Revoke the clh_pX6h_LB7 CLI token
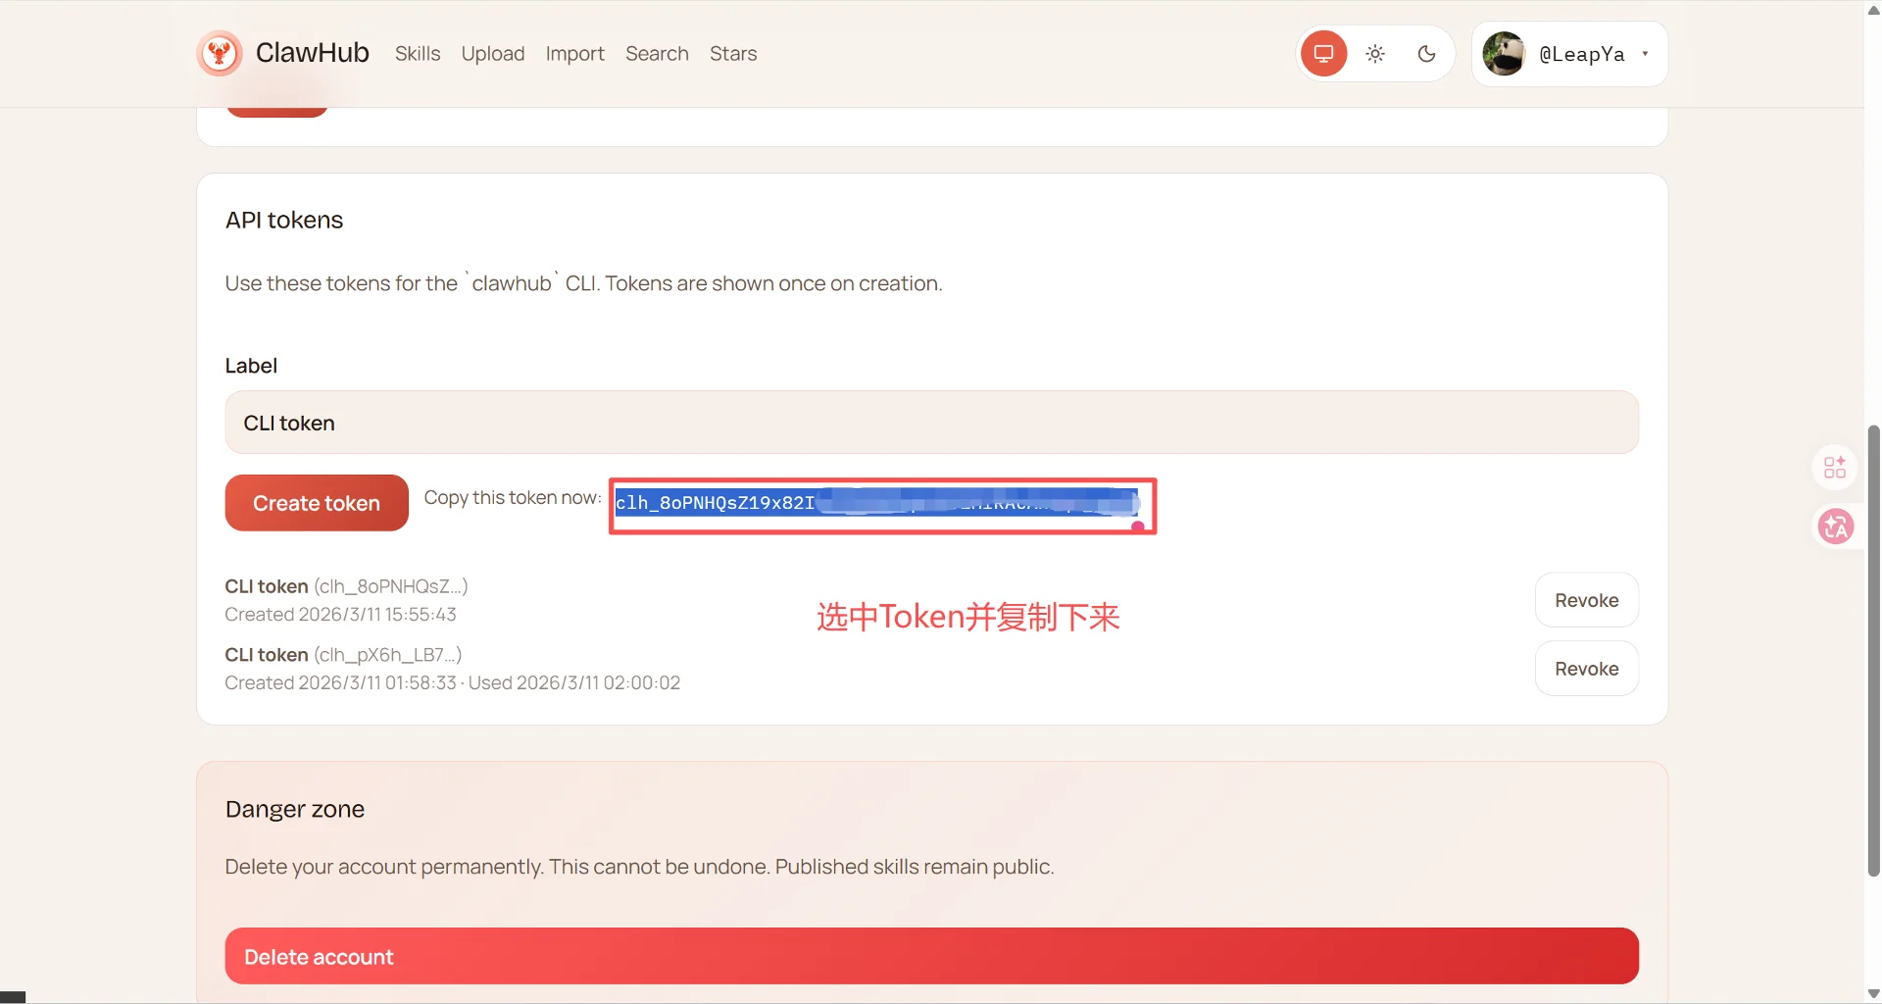 [1586, 669]
